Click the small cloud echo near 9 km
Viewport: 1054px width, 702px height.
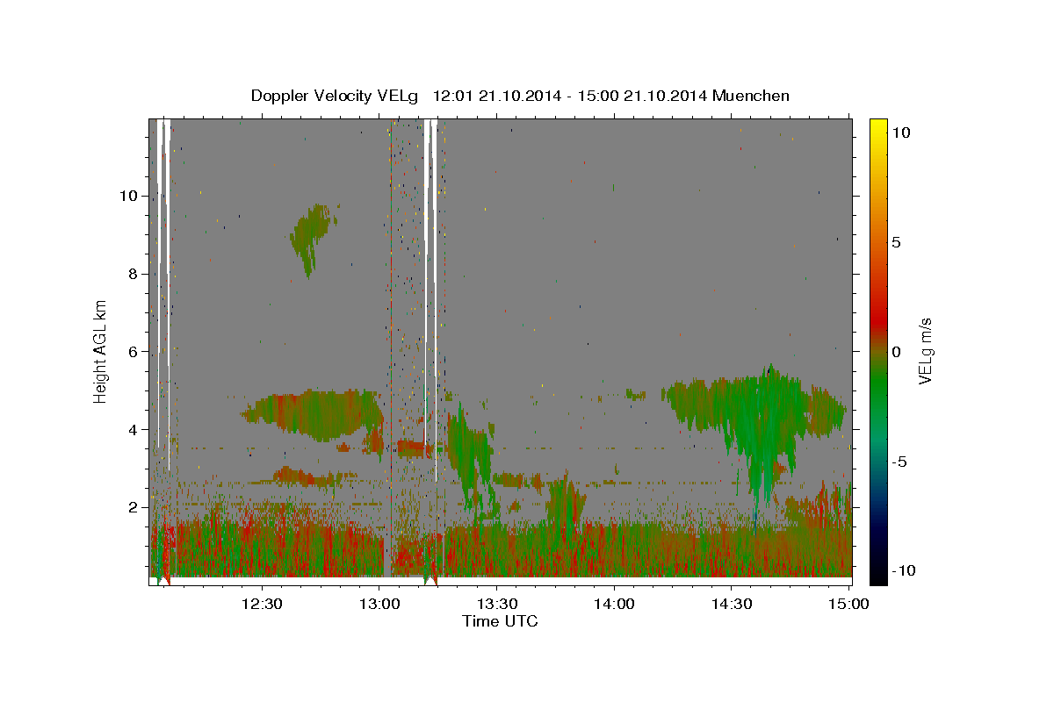pos(311,237)
